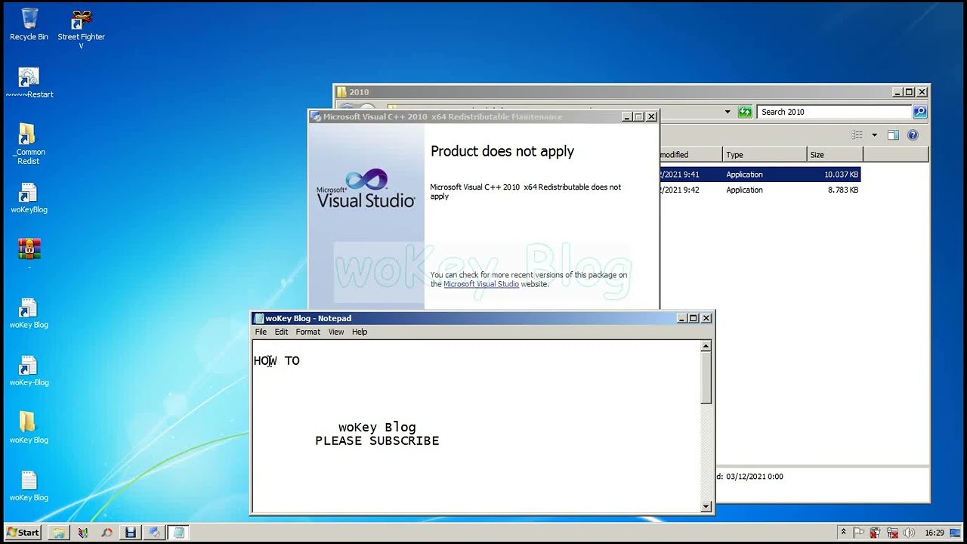Click the floppy disk taskbar icon
Viewport: 967px width, 544px height.
click(x=131, y=533)
